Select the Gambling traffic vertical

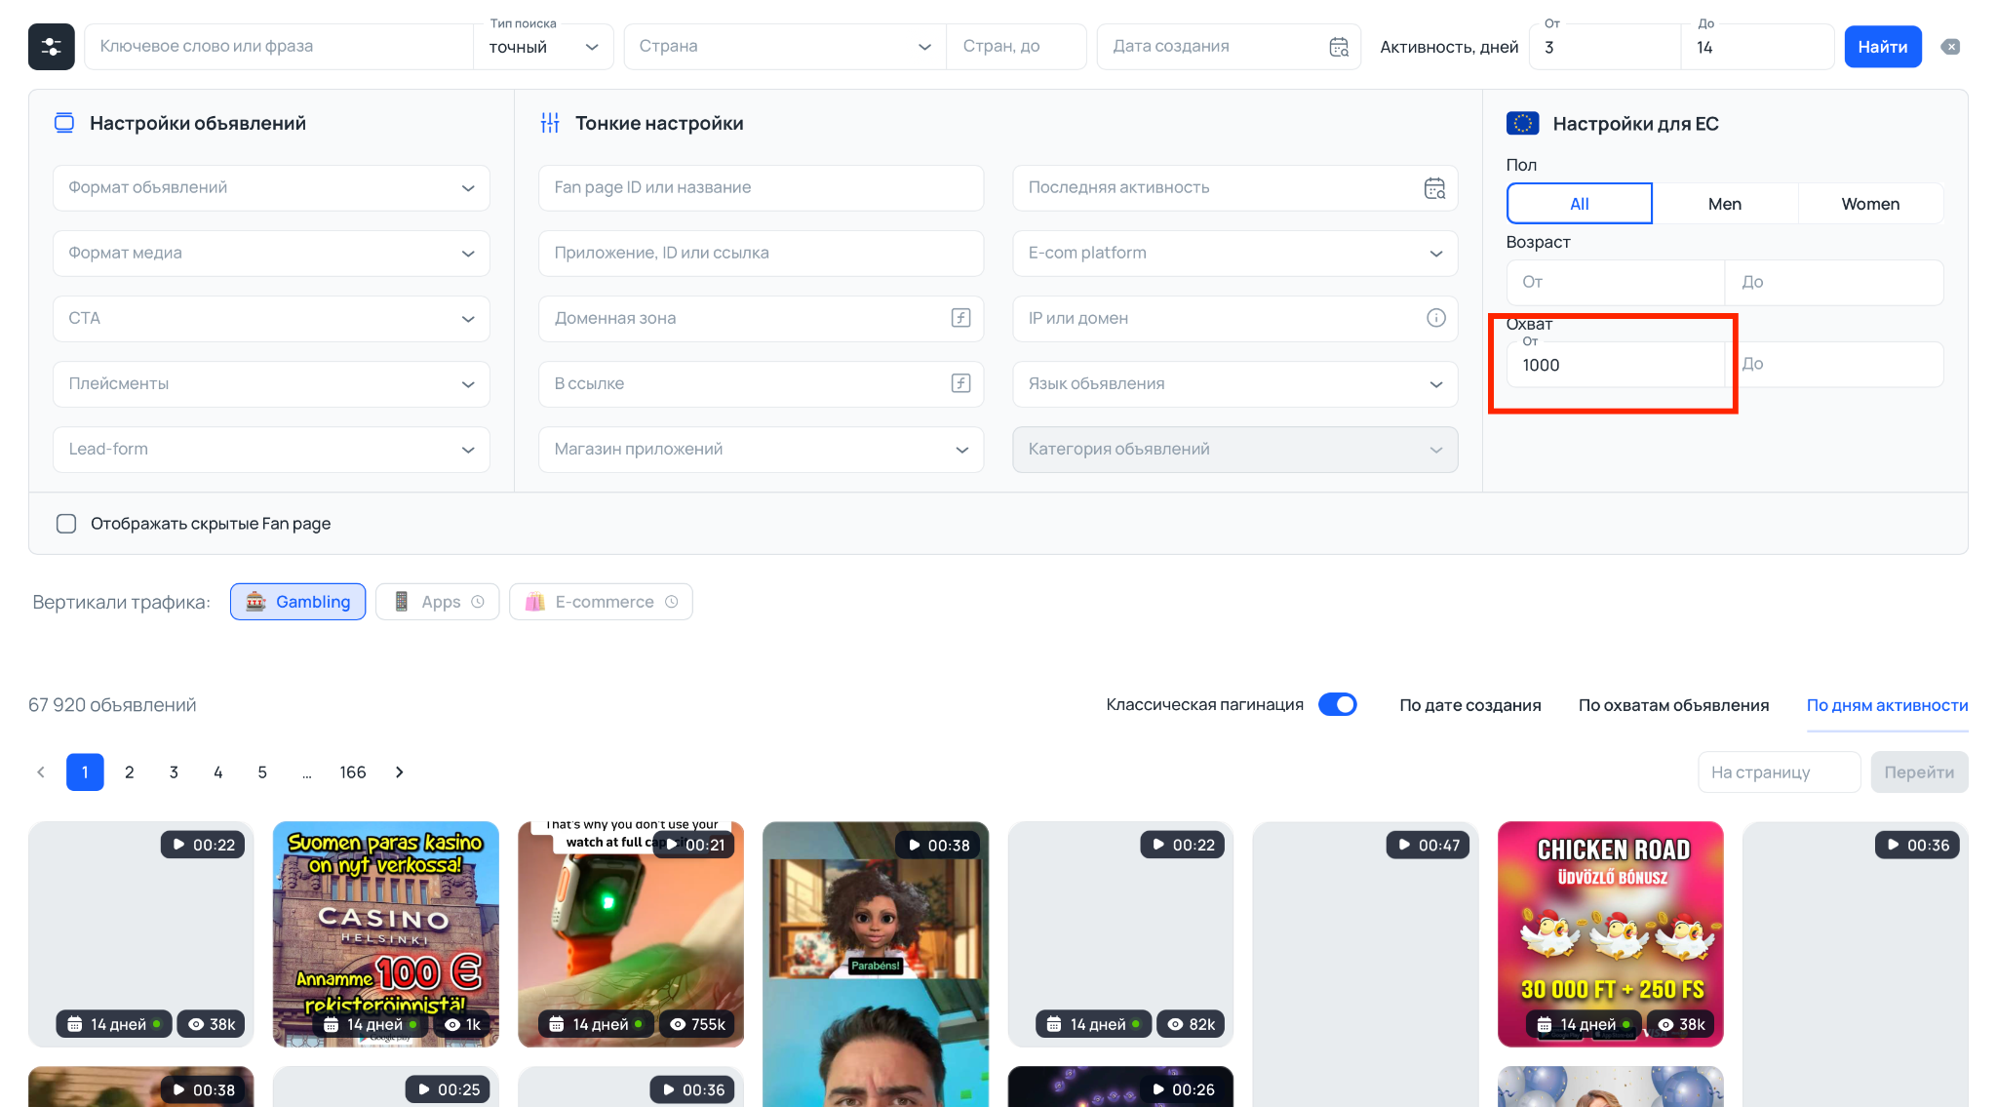point(297,602)
